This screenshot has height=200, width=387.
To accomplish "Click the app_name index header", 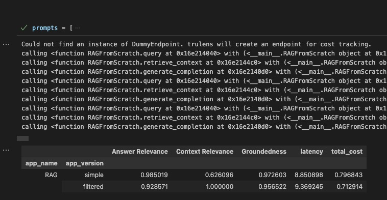I will click(x=41, y=163).
